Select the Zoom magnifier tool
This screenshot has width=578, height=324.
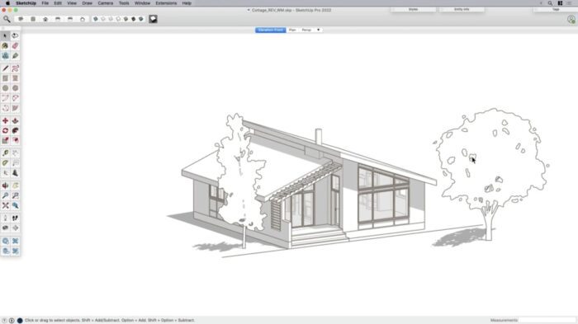click(x=5, y=195)
